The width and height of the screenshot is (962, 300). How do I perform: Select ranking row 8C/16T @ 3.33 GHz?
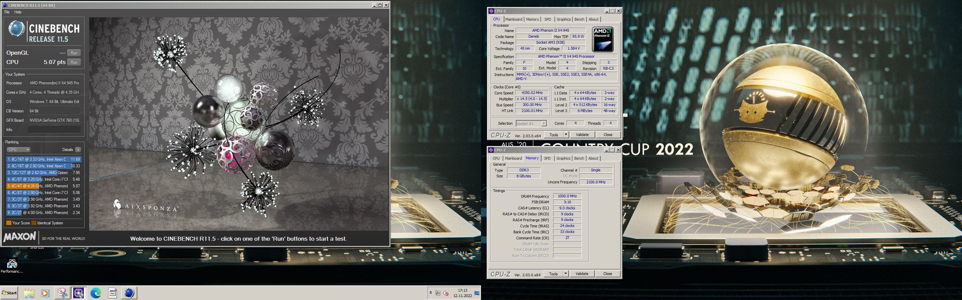pos(44,159)
